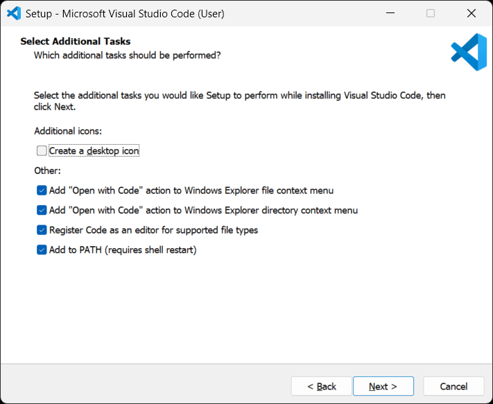
Task: Go back with the Back button
Action: tap(321, 386)
